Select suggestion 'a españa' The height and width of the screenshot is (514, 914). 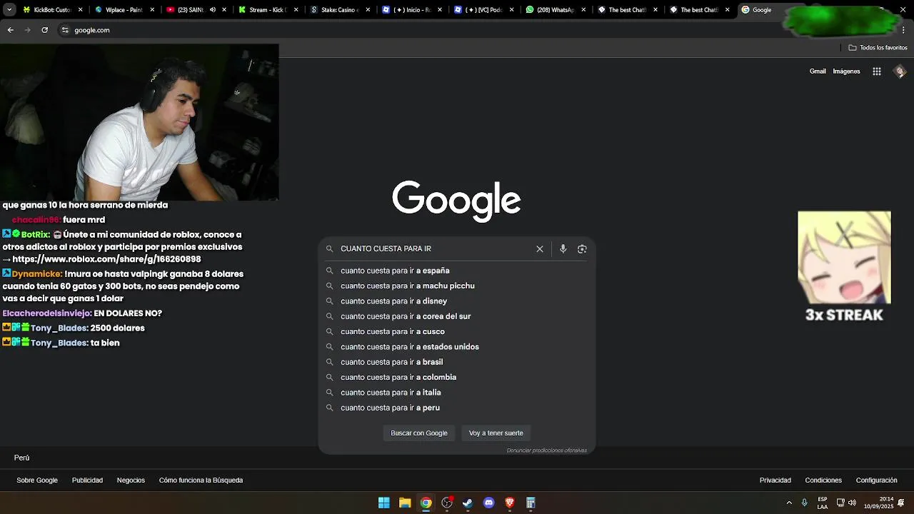[x=457, y=271]
